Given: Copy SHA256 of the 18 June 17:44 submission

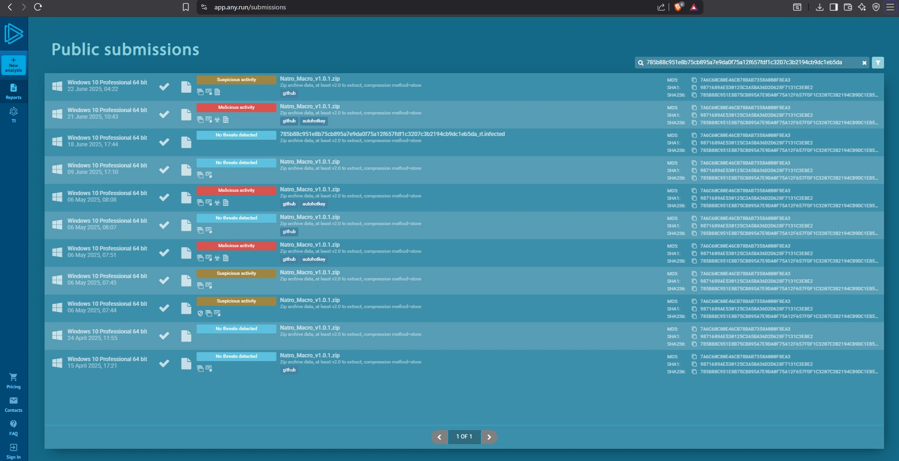Looking at the screenshot, I should click(x=694, y=151).
